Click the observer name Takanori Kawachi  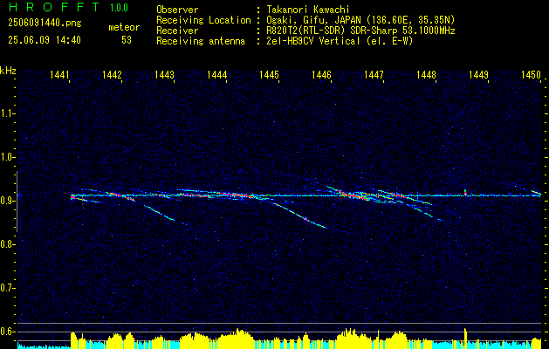click(x=308, y=10)
